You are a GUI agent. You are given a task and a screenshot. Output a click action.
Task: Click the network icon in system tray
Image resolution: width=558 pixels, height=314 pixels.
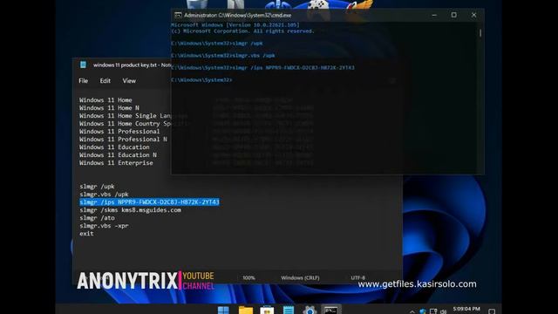pyautogui.click(x=433, y=311)
